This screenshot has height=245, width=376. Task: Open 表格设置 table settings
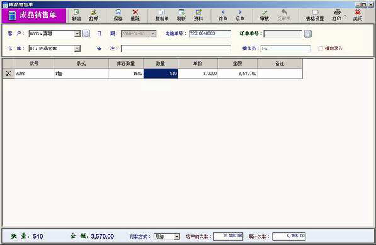click(x=315, y=15)
